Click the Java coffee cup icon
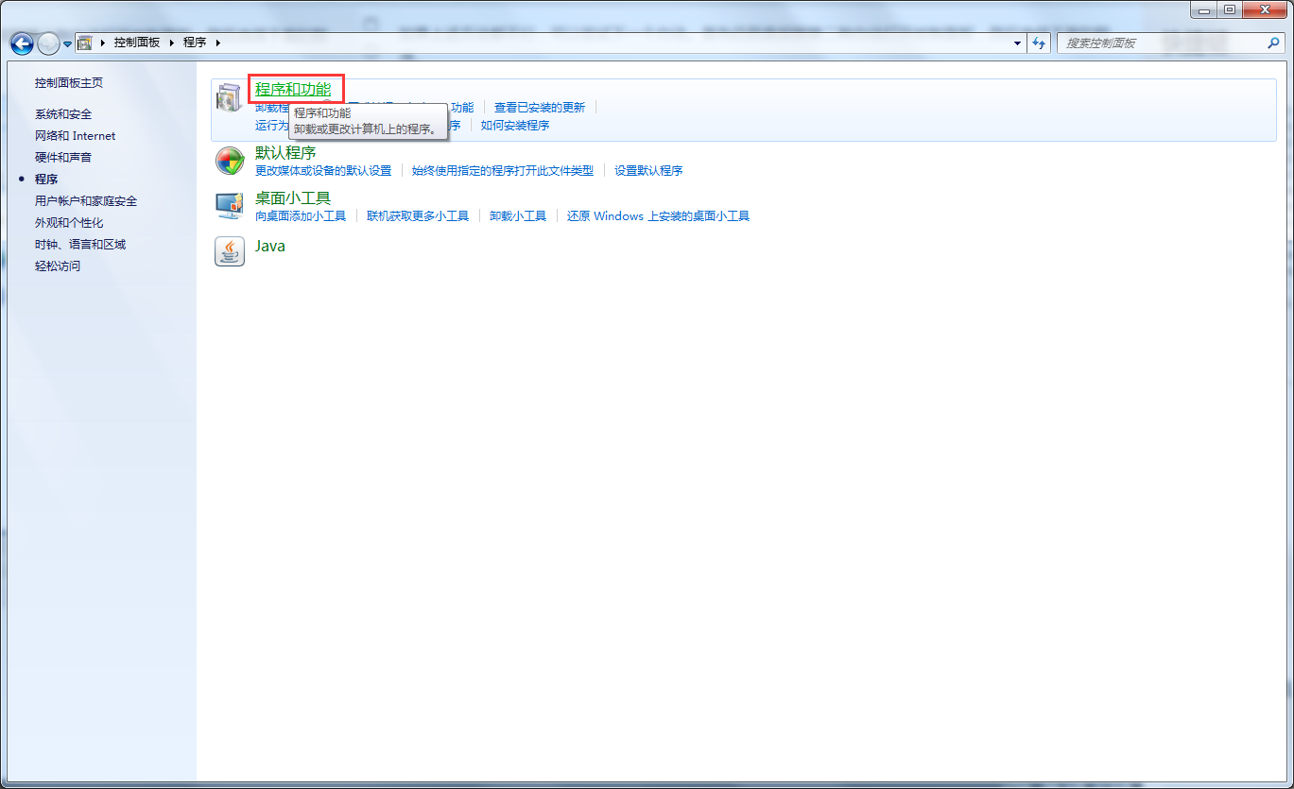Image resolution: width=1294 pixels, height=789 pixels. point(230,251)
